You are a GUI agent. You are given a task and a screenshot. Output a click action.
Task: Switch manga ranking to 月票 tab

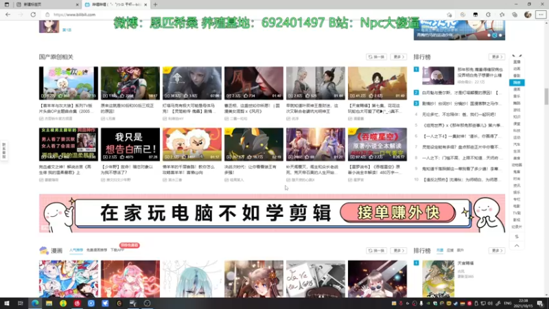click(x=440, y=250)
